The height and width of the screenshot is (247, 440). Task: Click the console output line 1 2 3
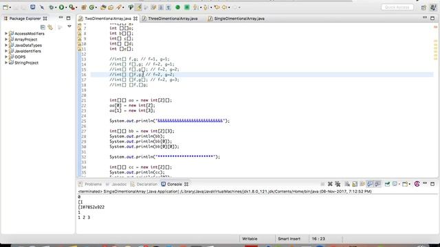click(x=84, y=217)
